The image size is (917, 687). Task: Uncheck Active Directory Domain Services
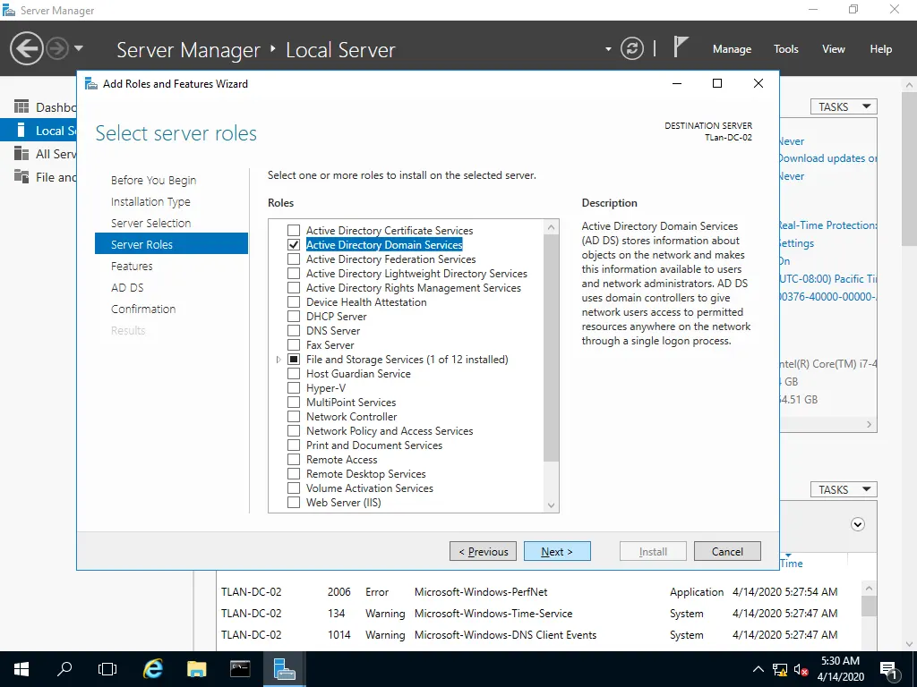pos(294,245)
